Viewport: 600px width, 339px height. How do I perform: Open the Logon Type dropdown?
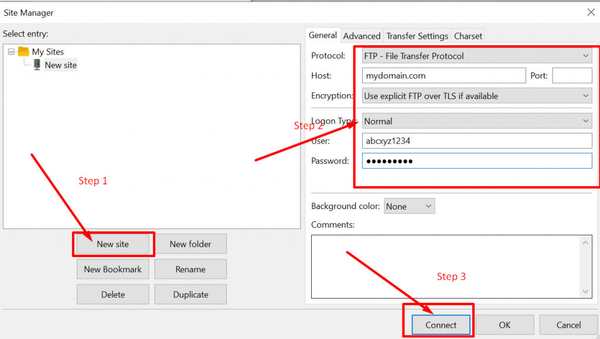click(x=477, y=121)
